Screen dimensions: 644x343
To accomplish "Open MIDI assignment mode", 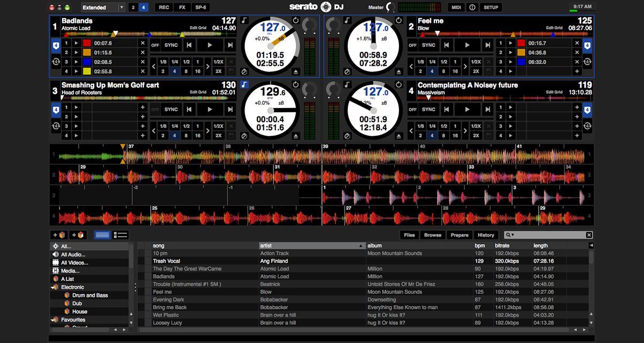I will pyautogui.click(x=456, y=7).
